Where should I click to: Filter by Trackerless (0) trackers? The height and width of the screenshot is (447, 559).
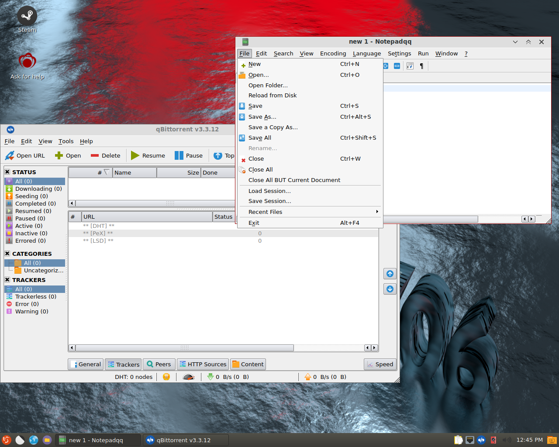35,296
